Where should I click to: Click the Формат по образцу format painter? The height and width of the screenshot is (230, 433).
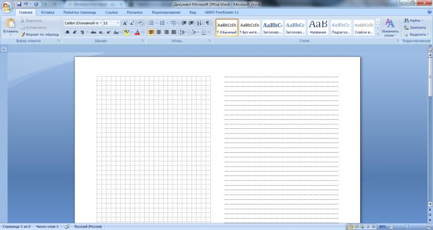41,35
